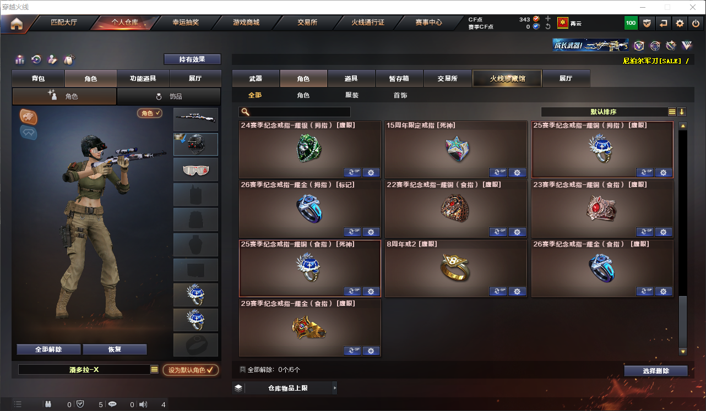Open the 默认排序 sort dropdown
The width and height of the screenshot is (706, 411).
click(x=604, y=112)
